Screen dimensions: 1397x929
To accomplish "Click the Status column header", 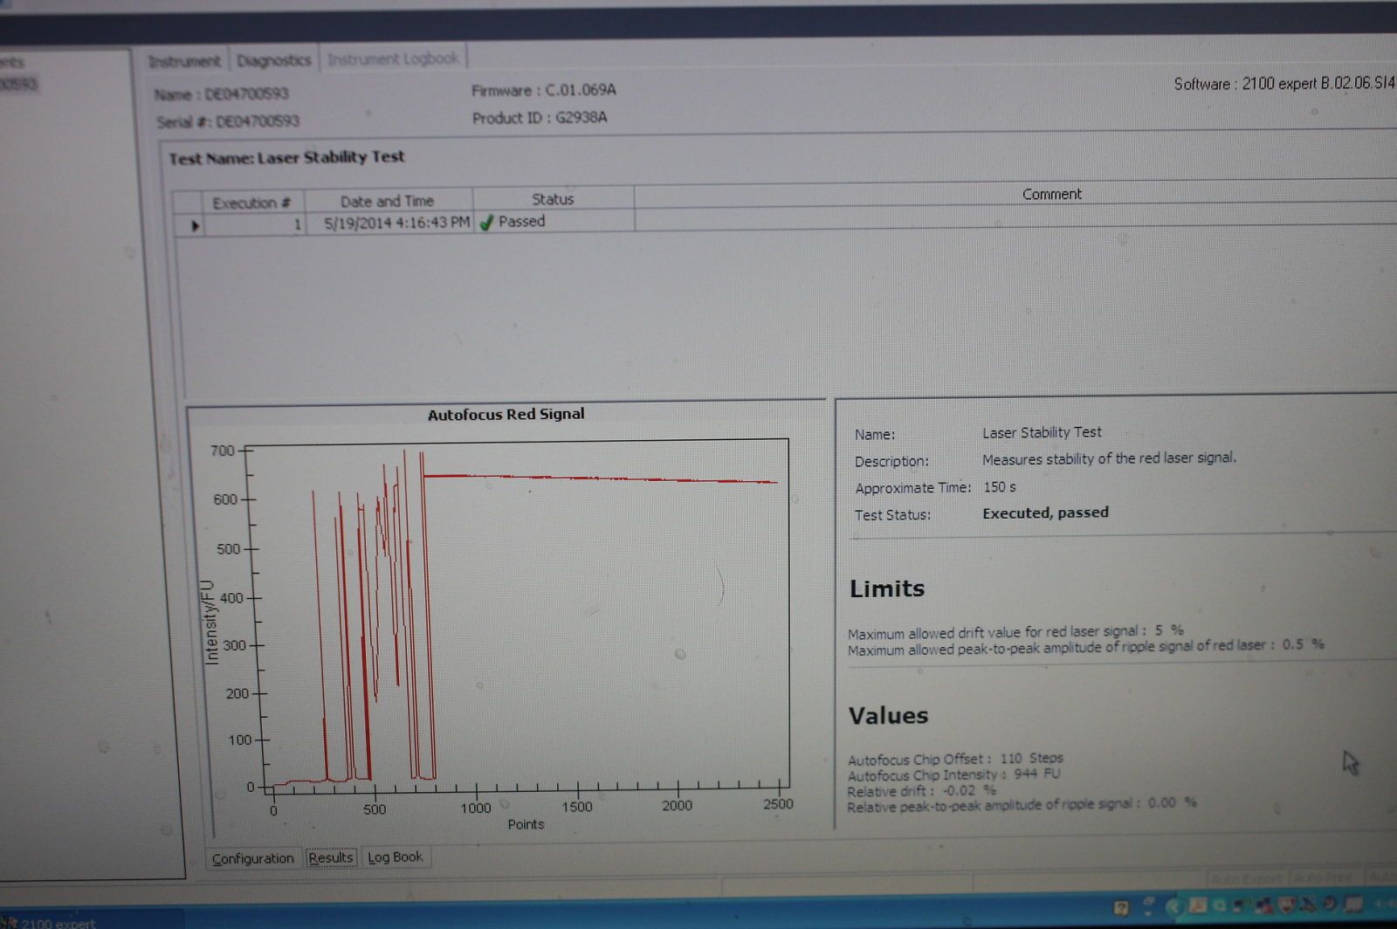I will tap(553, 199).
